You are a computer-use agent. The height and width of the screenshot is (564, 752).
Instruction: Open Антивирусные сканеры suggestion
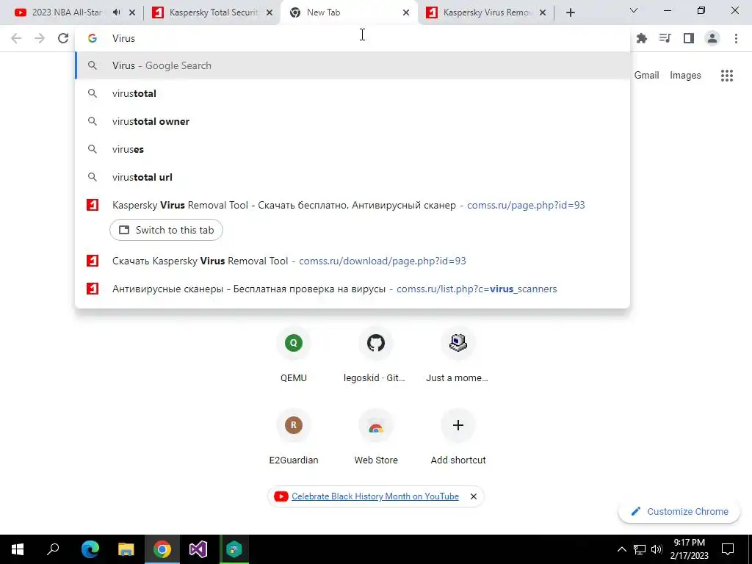point(352,289)
